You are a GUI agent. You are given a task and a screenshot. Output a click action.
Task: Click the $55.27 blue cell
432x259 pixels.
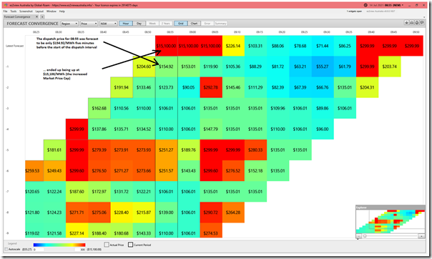pyautogui.click(x=323, y=67)
